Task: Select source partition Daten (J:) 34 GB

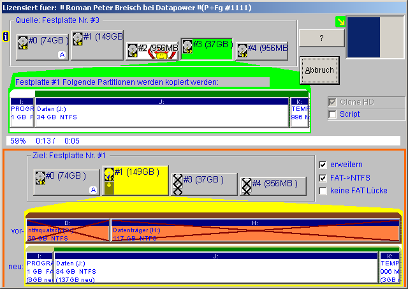Action: click(x=162, y=113)
